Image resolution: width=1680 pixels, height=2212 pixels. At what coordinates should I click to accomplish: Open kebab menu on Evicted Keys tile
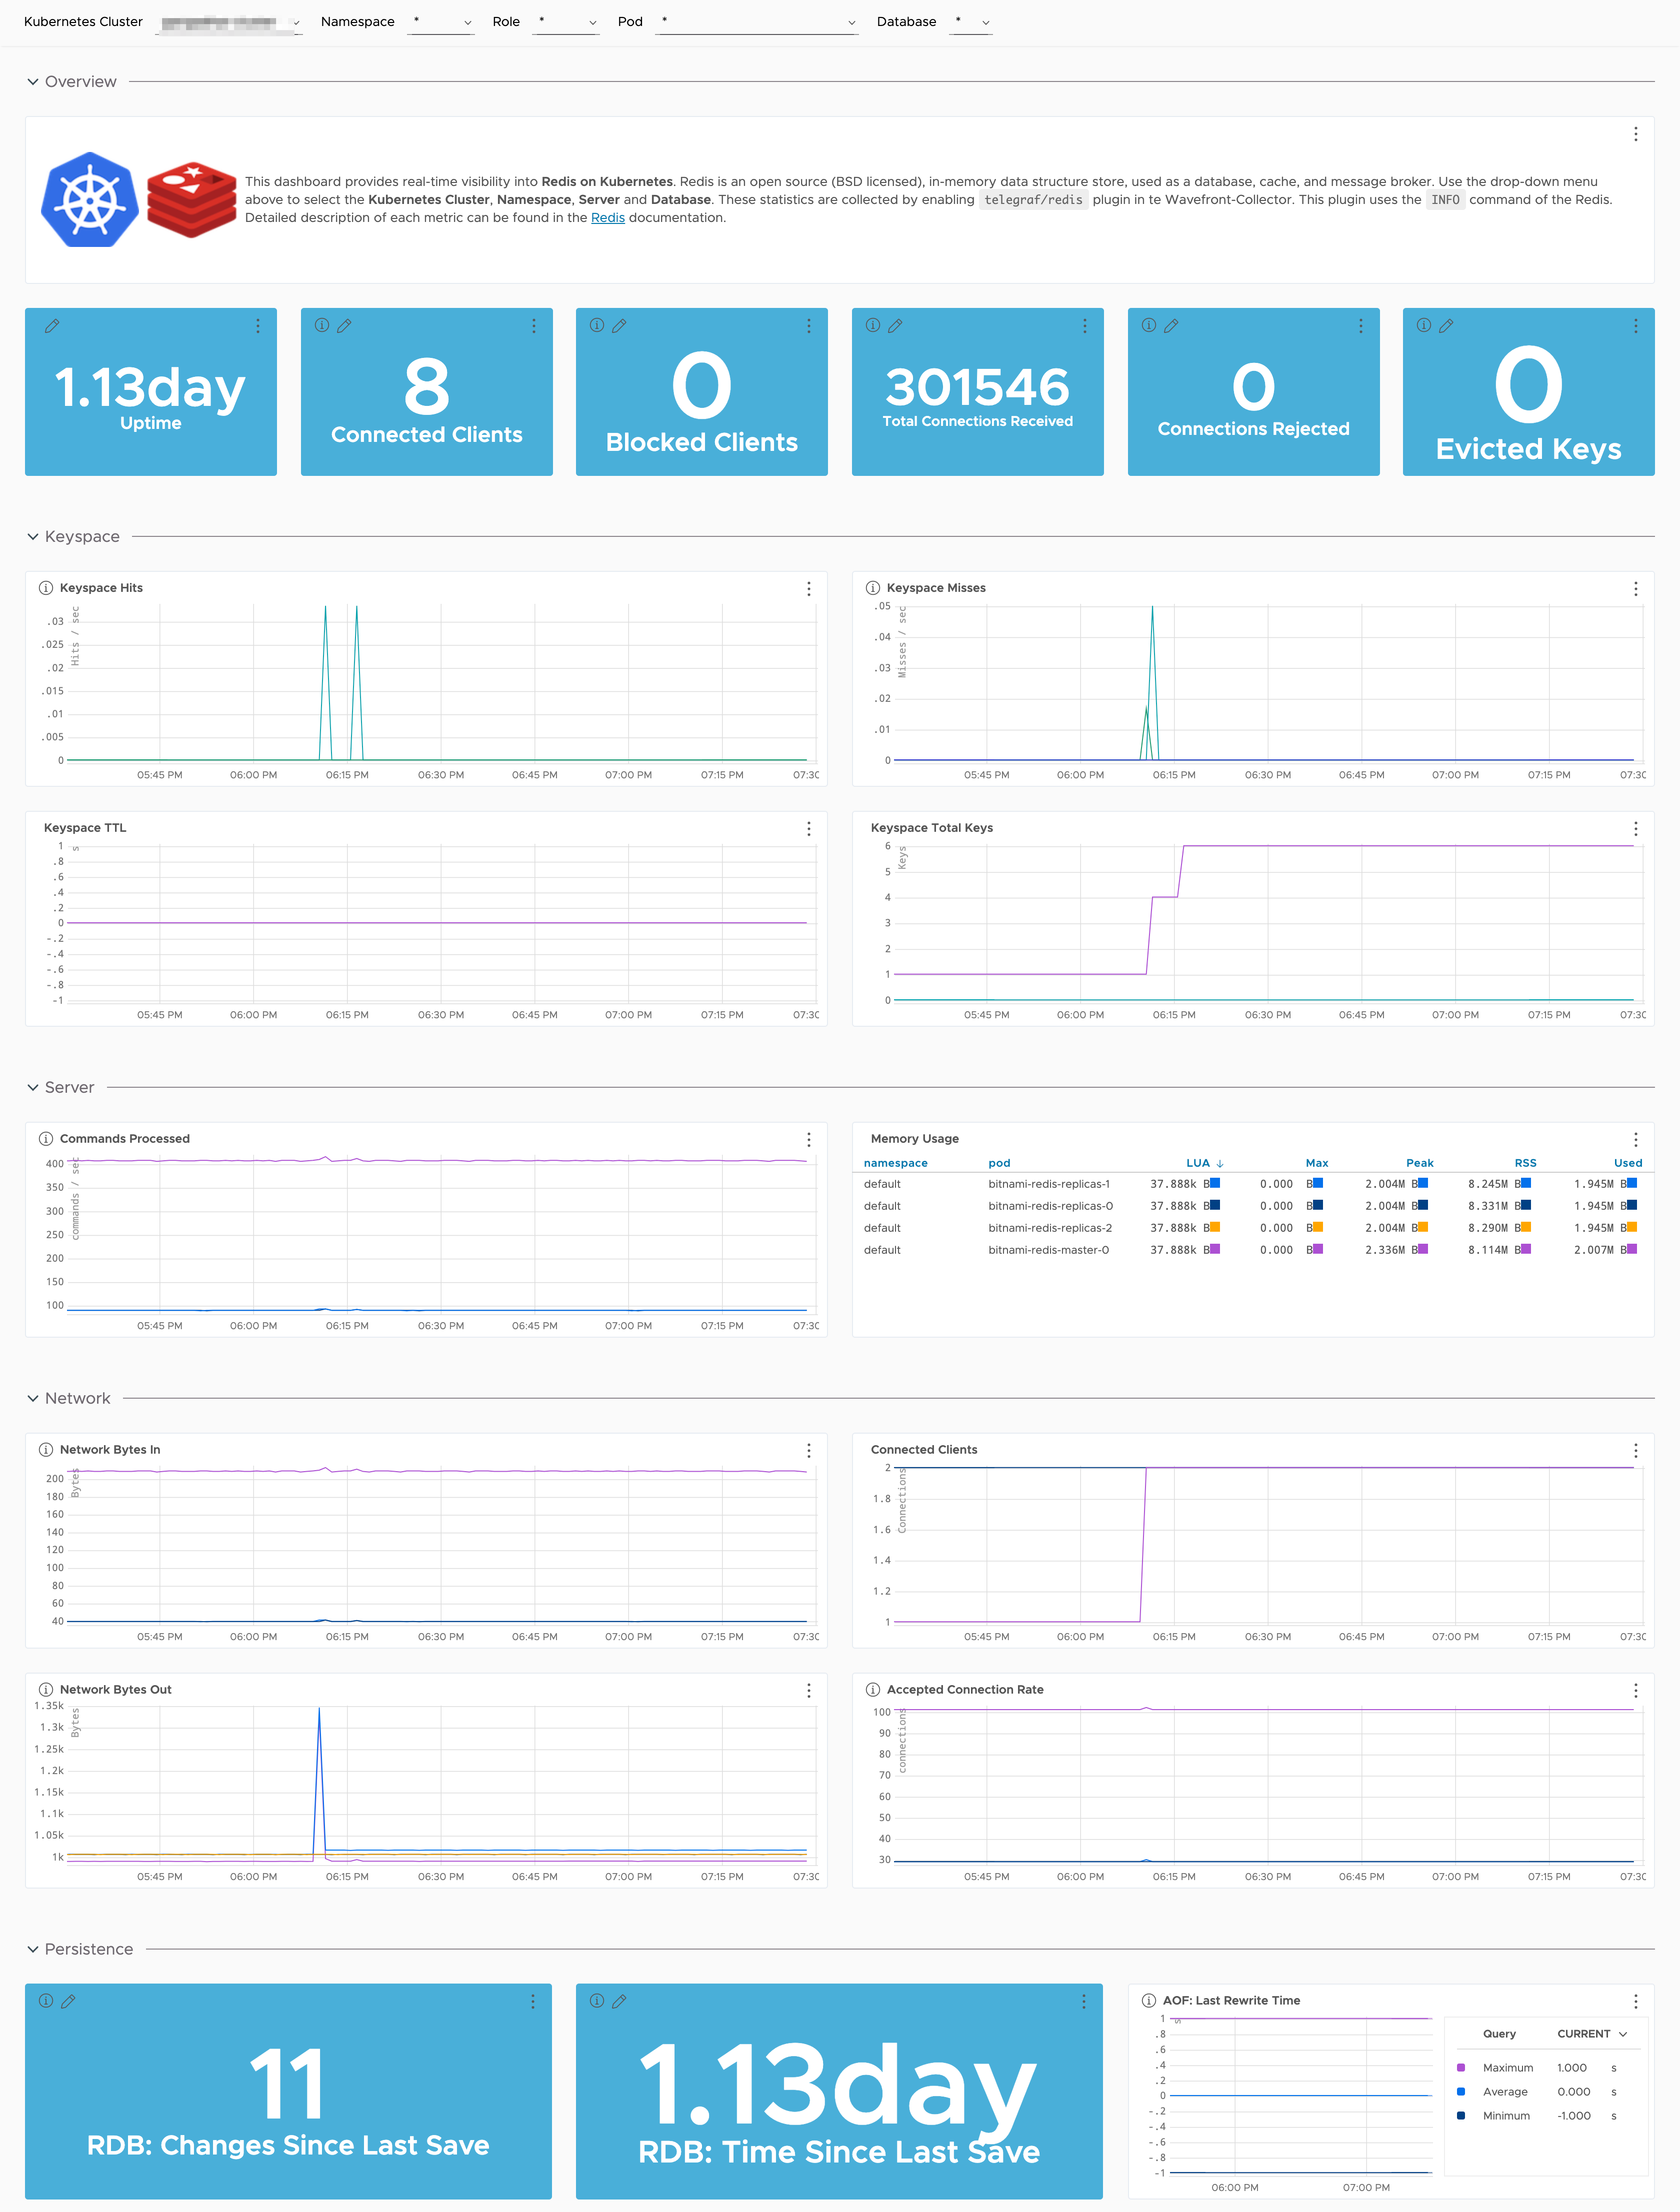pyautogui.click(x=1636, y=326)
